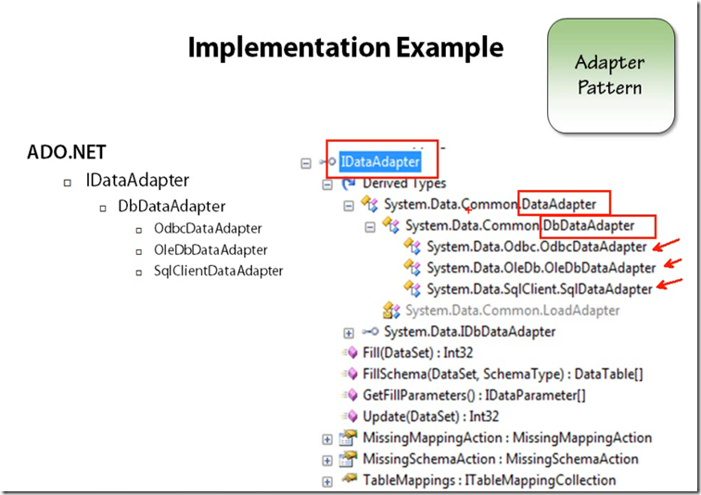The height and width of the screenshot is (495, 701).
Task: Collapse the System.Data.Common.DbDataAdapter node
Action: point(370,227)
